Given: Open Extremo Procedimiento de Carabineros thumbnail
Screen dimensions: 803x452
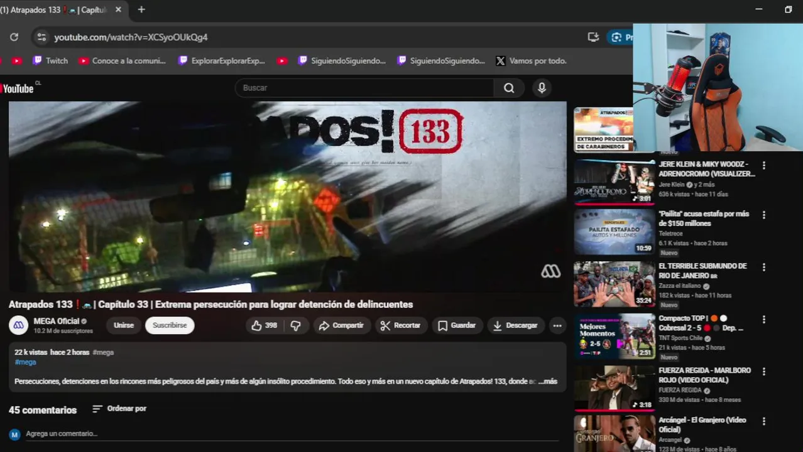Looking at the screenshot, I should coord(603,129).
